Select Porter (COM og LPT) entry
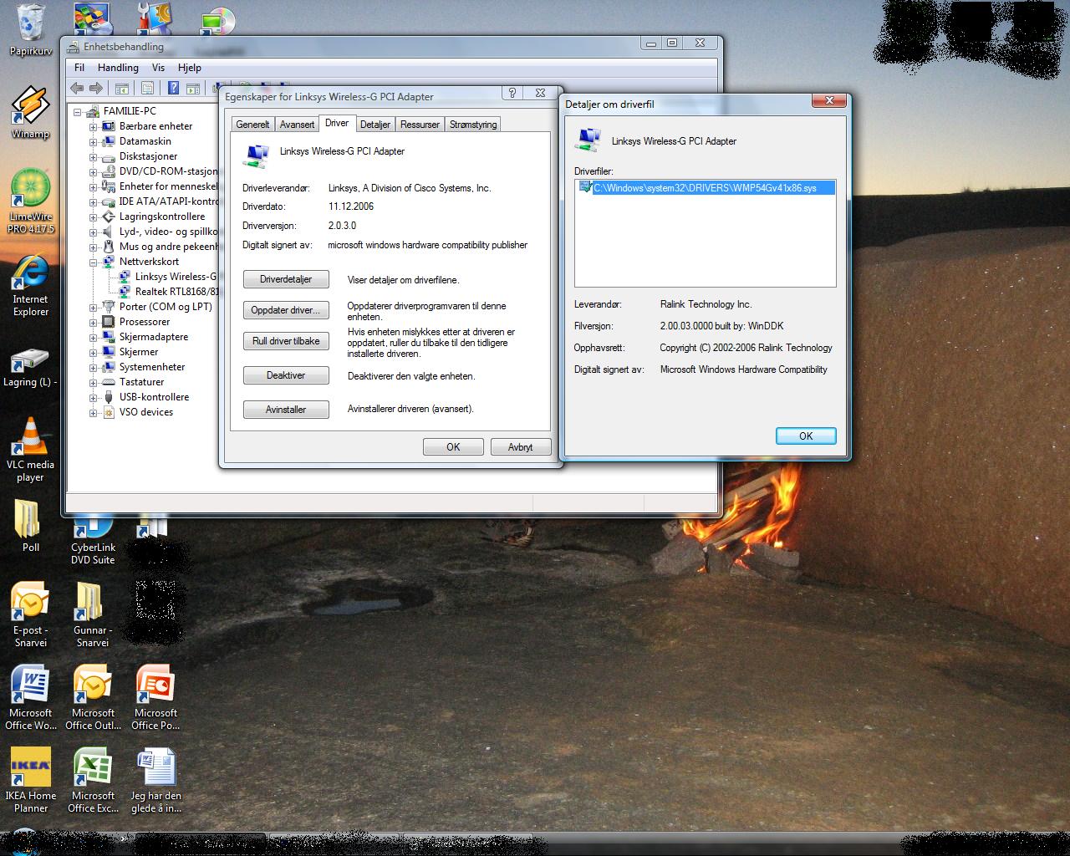This screenshot has width=1070, height=856. click(x=166, y=307)
